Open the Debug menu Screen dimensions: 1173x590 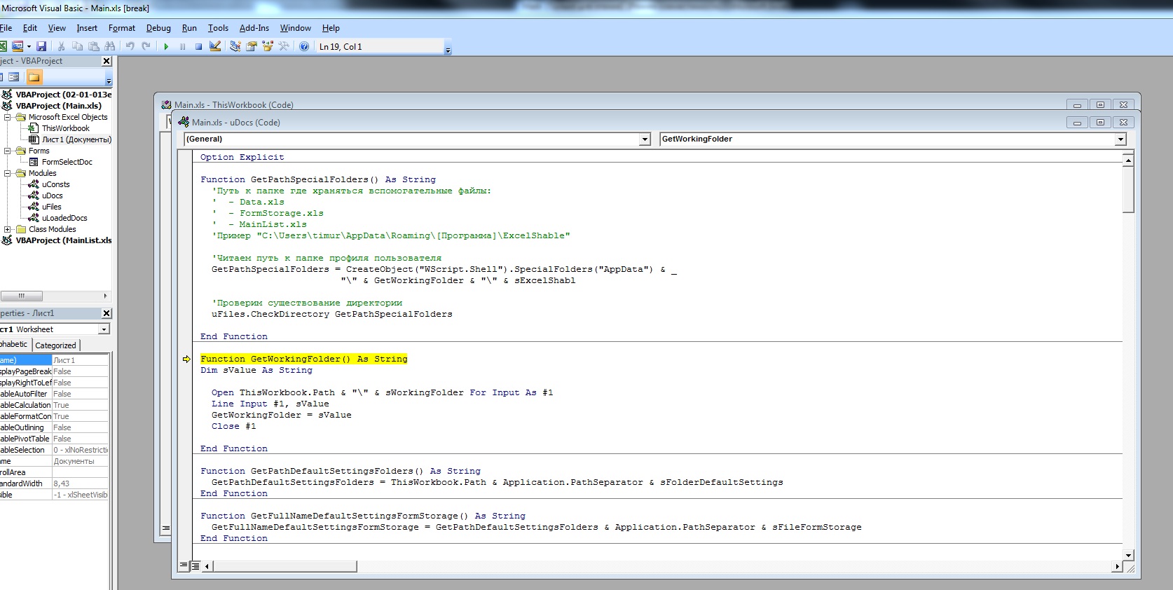click(158, 28)
